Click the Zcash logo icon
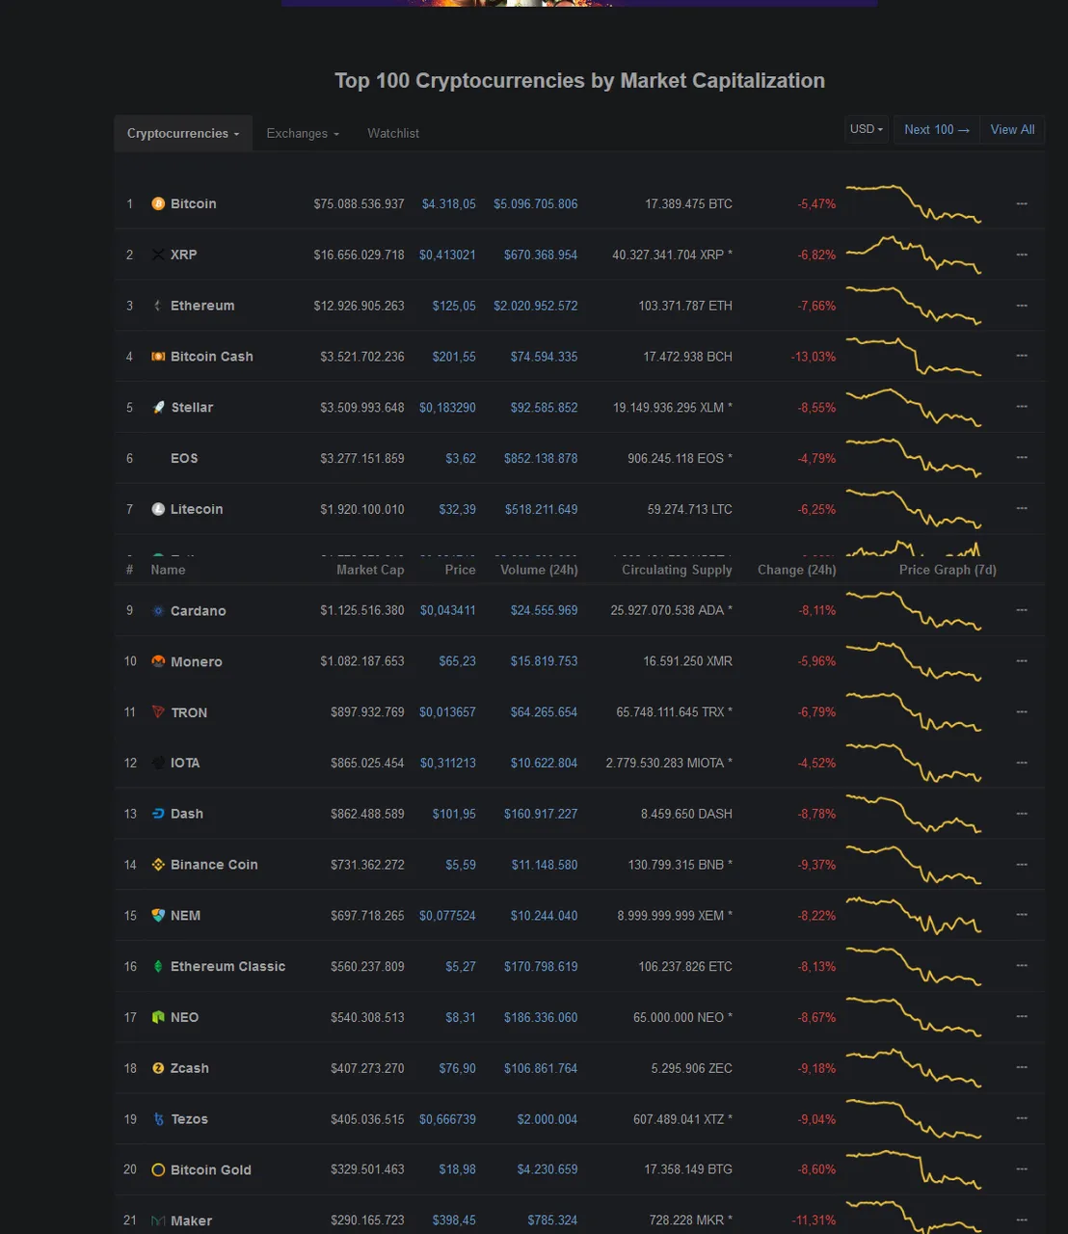This screenshot has height=1234, width=1068. pos(158,1068)
